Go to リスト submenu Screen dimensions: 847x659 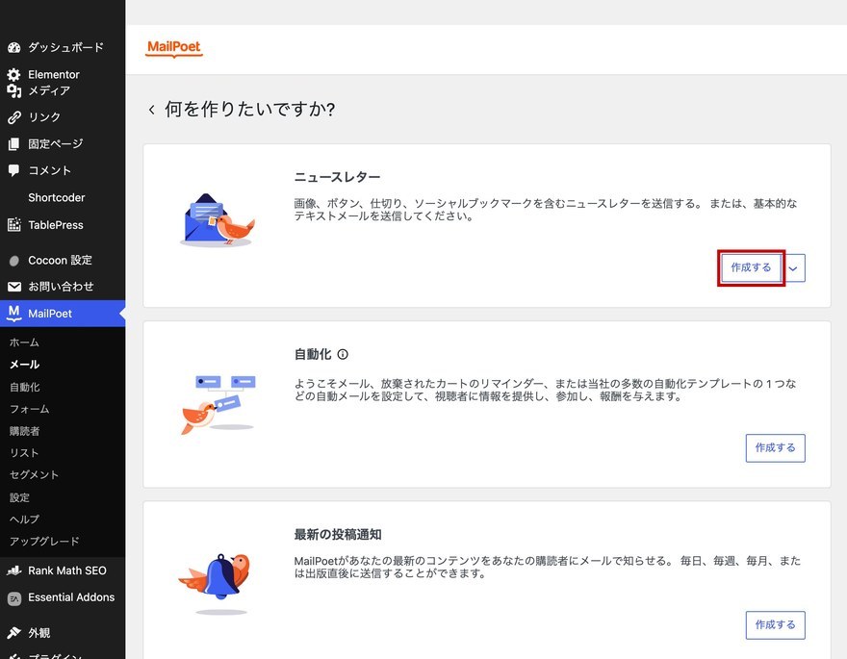pyautogui.click(x=24, y=453)
